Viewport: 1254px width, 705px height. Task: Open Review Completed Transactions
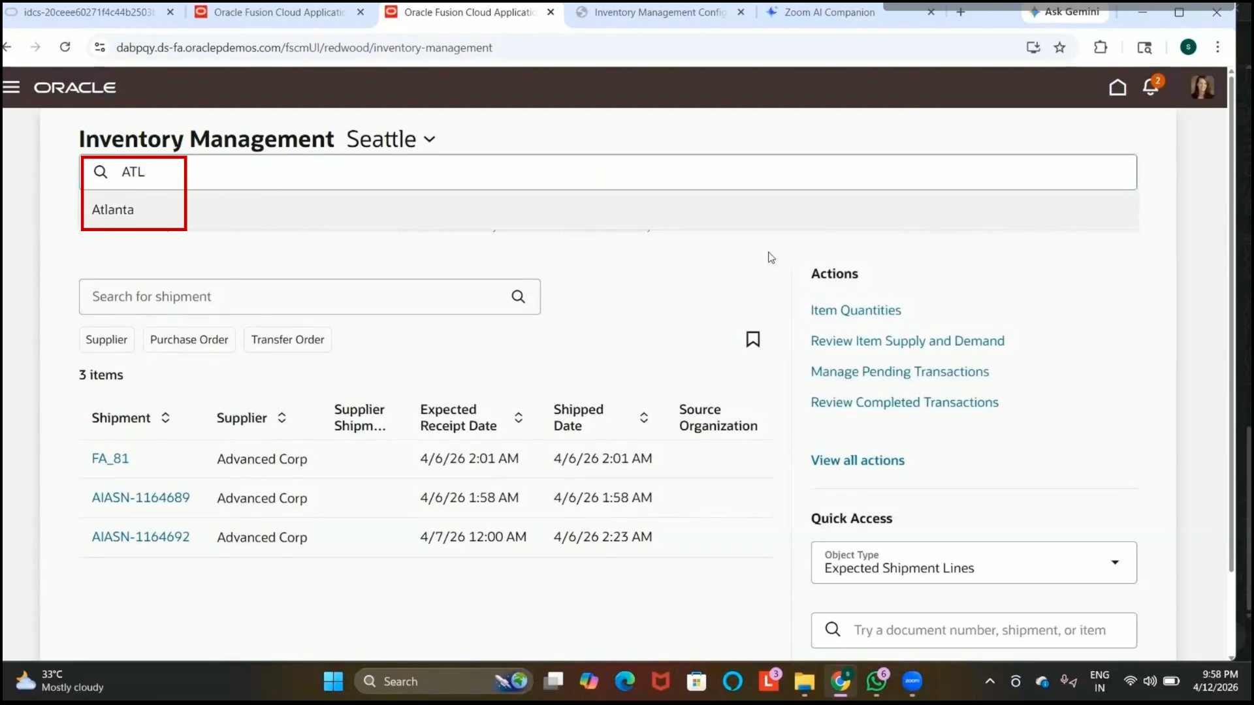tap(905, 402)
